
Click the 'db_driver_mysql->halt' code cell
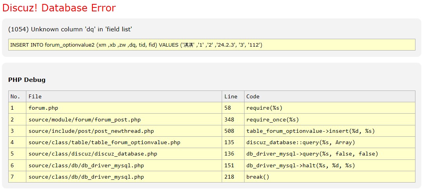click(x=330, y=165)
